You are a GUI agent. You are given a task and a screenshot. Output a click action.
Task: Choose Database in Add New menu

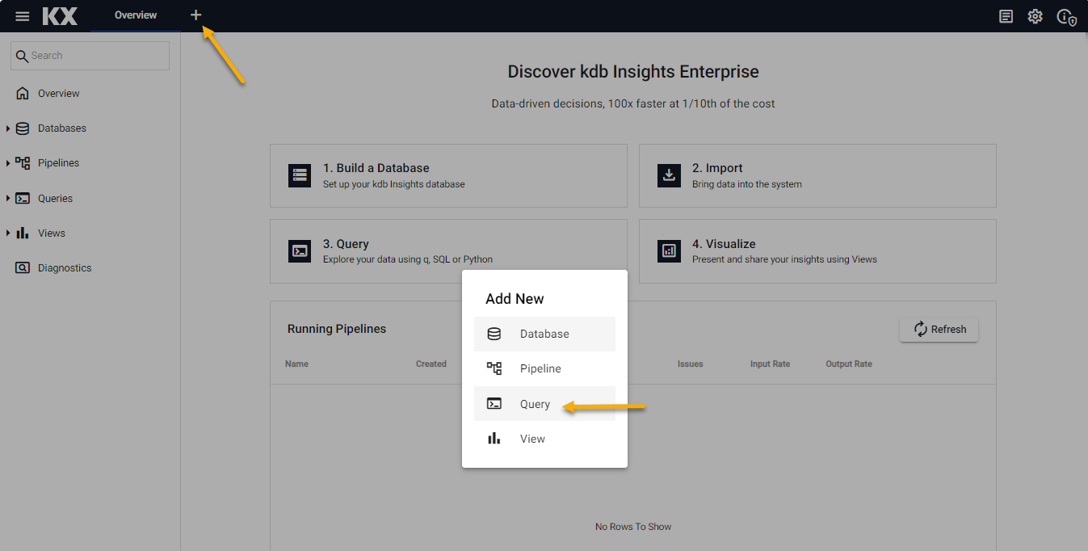pos(544,334)
